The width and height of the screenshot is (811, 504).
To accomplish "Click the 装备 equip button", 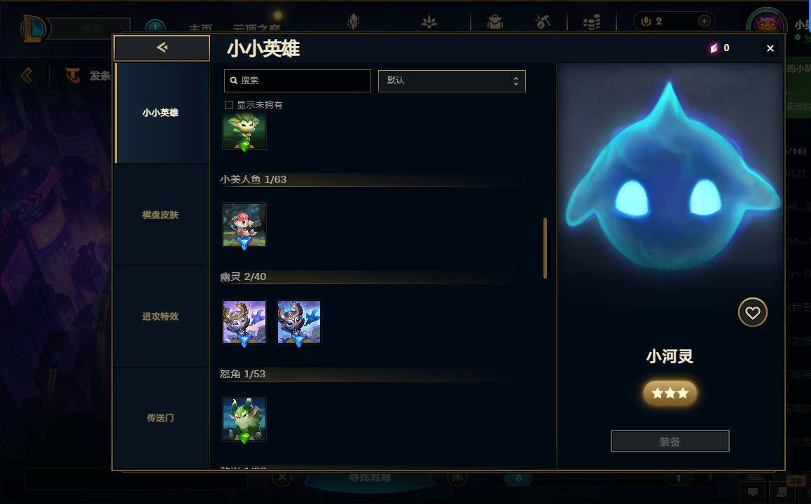I will [670, 442].
